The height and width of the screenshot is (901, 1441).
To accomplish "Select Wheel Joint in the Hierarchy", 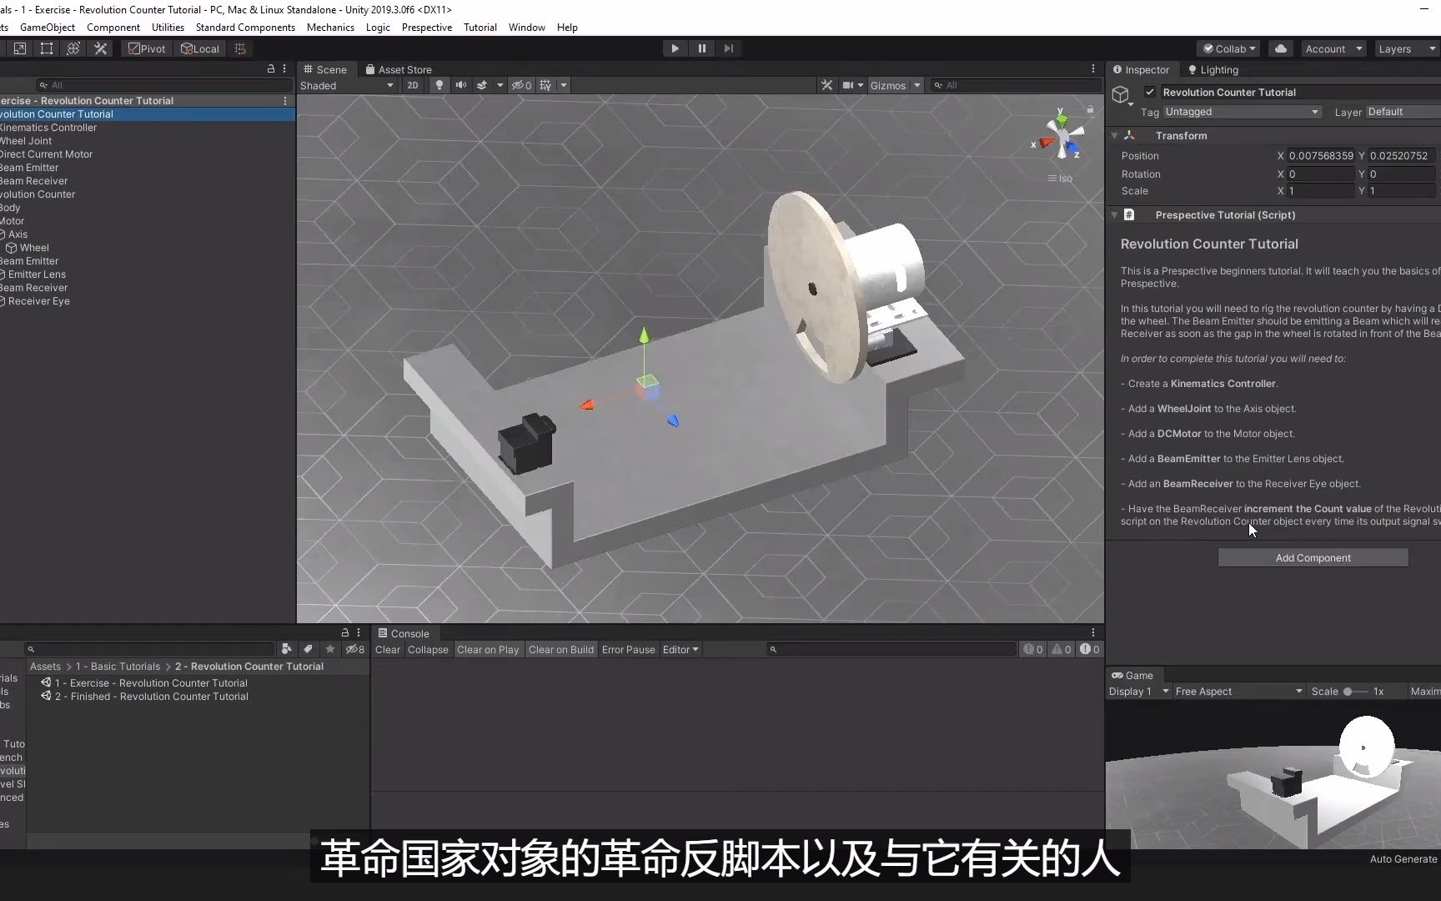I will coord(28,141).
